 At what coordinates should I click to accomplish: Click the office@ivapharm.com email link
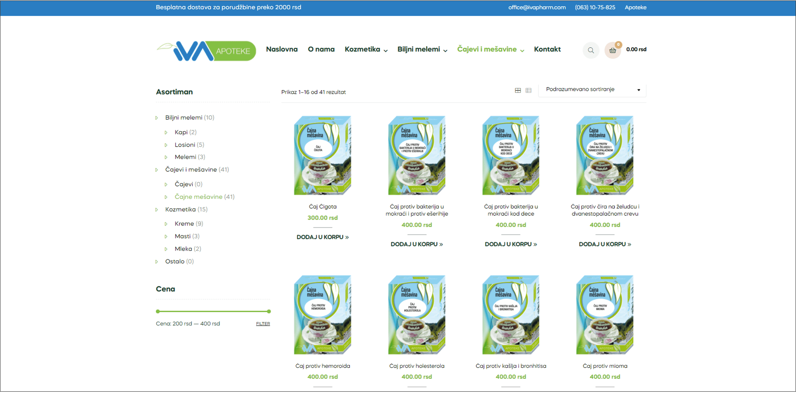(x=537, y=8)
